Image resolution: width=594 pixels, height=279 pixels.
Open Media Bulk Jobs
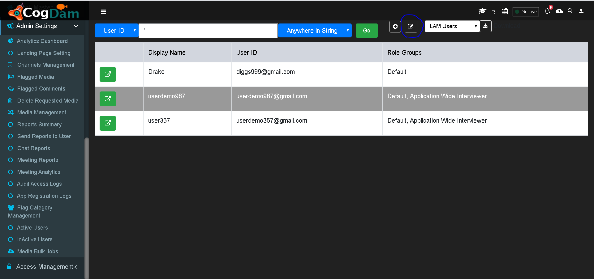coord(37,252)
